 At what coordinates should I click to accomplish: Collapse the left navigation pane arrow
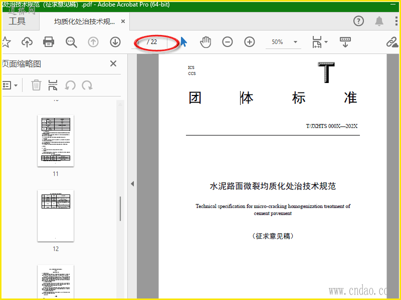132,183
